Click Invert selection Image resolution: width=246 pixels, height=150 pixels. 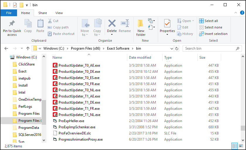coord(213,34)
